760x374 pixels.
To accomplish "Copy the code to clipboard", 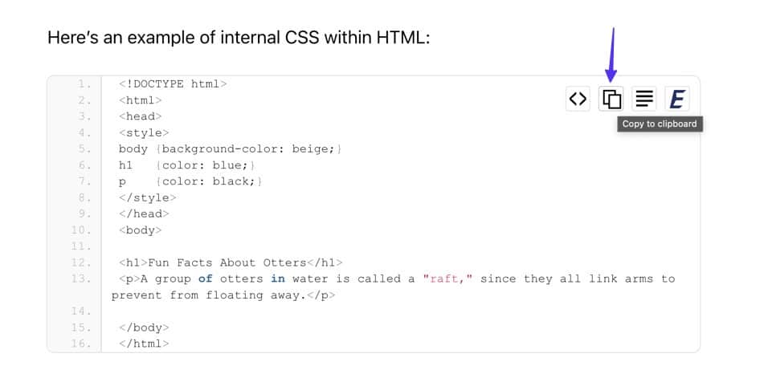I will pyautogui.click(x=611, y=99).
